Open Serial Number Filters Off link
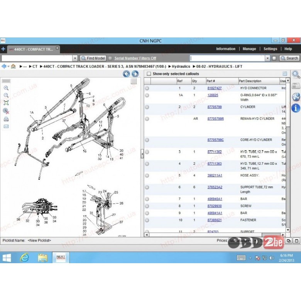Viewport: 301px width, 301px height. 135,58
